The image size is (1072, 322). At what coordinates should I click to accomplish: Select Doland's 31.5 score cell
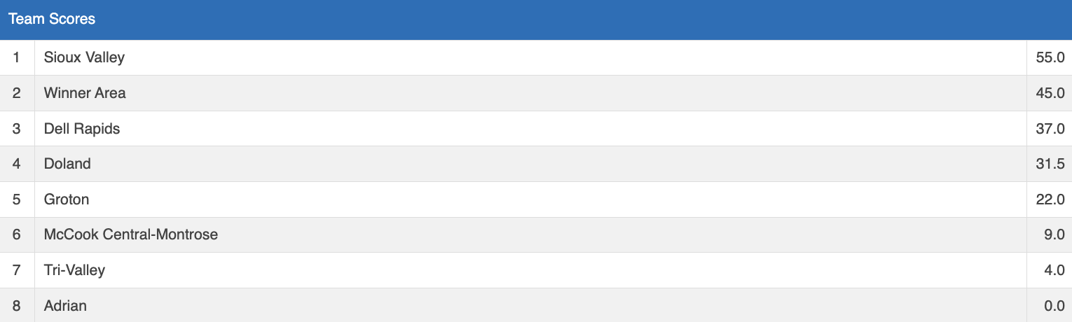1050,164
